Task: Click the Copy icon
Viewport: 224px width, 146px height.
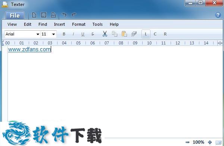Action: point(115,34)
